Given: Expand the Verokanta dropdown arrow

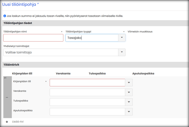Looking at the screenshot, I should (129, 92).
